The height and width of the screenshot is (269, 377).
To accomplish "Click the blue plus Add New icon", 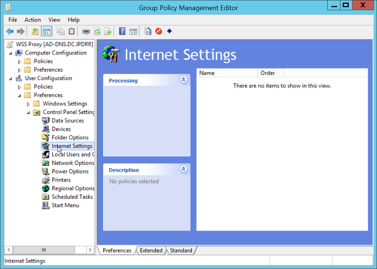I will point(169,32).
